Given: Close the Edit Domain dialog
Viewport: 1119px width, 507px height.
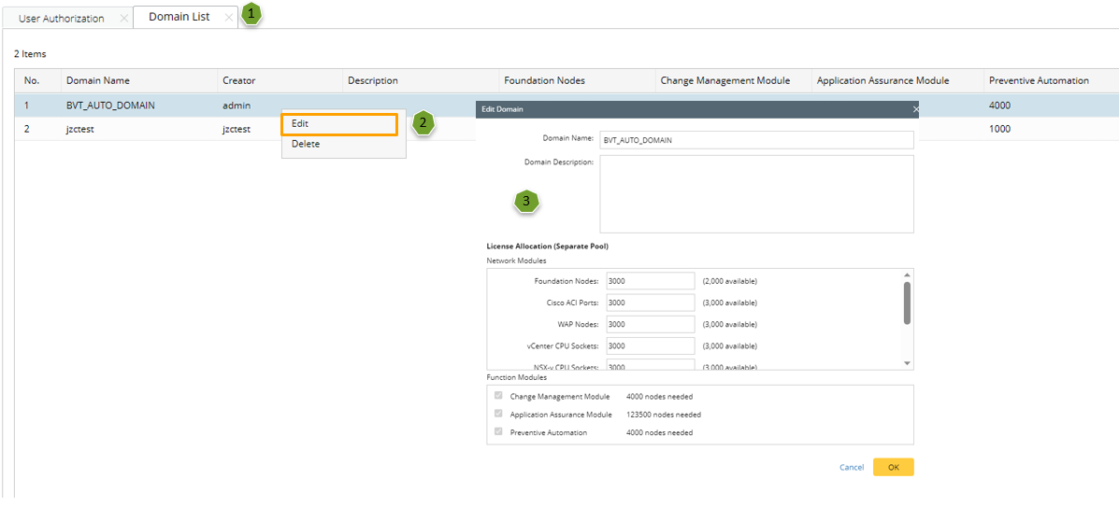Looking at the screenshot, I should [915, 109].
